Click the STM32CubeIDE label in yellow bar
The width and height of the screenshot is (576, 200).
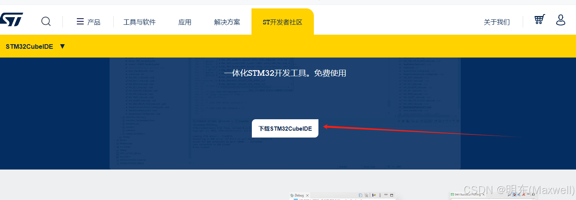(29, 46)
